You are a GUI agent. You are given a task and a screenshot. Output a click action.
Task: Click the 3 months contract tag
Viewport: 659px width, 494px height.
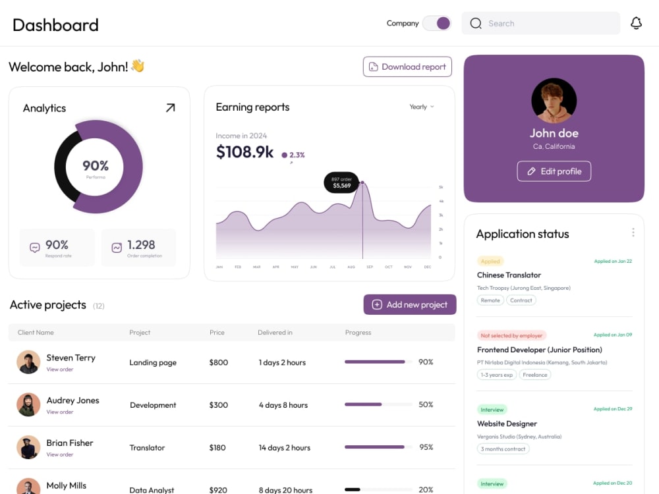click(x=503, y=449)
